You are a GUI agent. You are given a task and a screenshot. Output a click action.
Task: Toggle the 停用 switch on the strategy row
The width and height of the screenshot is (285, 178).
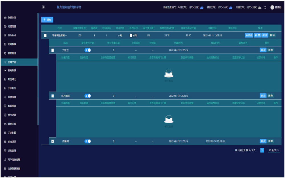tap(133, 36)
